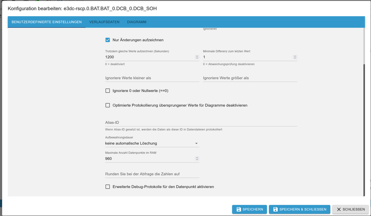Click the Schliessen button
Viewport: 371px width, 216px height.
pyautogui.click(x=350, y=209)
